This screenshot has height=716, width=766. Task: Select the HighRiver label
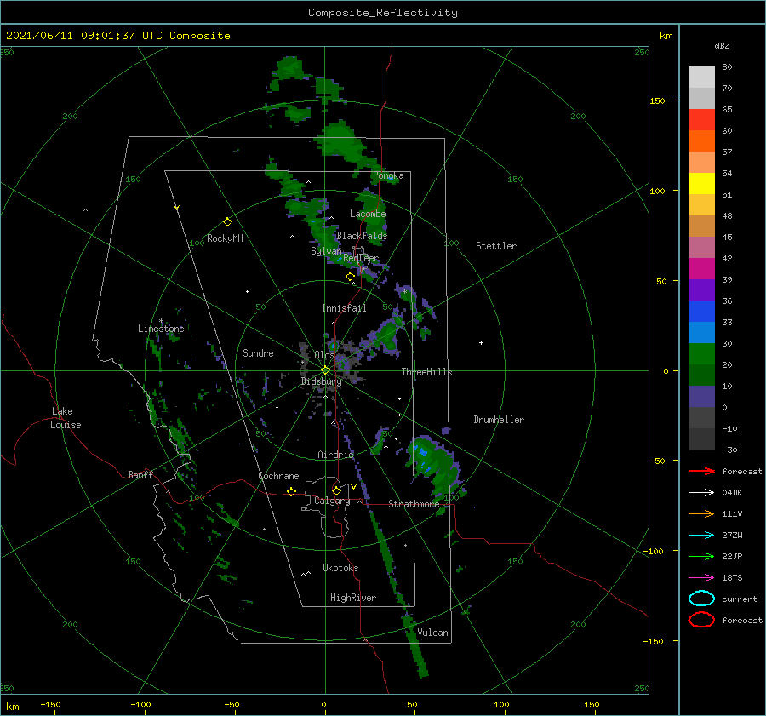tap(353, 598)
